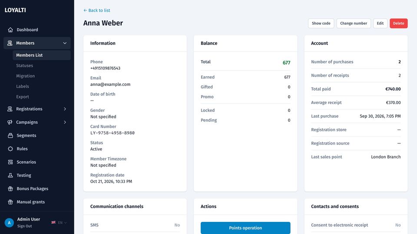Screen dimensions: 417x234
Task: Click card number LY-9758-4958-8980
Action: click(x=113, y=133)
